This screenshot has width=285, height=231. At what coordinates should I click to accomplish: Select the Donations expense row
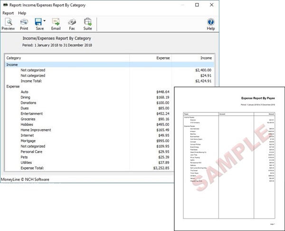89,103
